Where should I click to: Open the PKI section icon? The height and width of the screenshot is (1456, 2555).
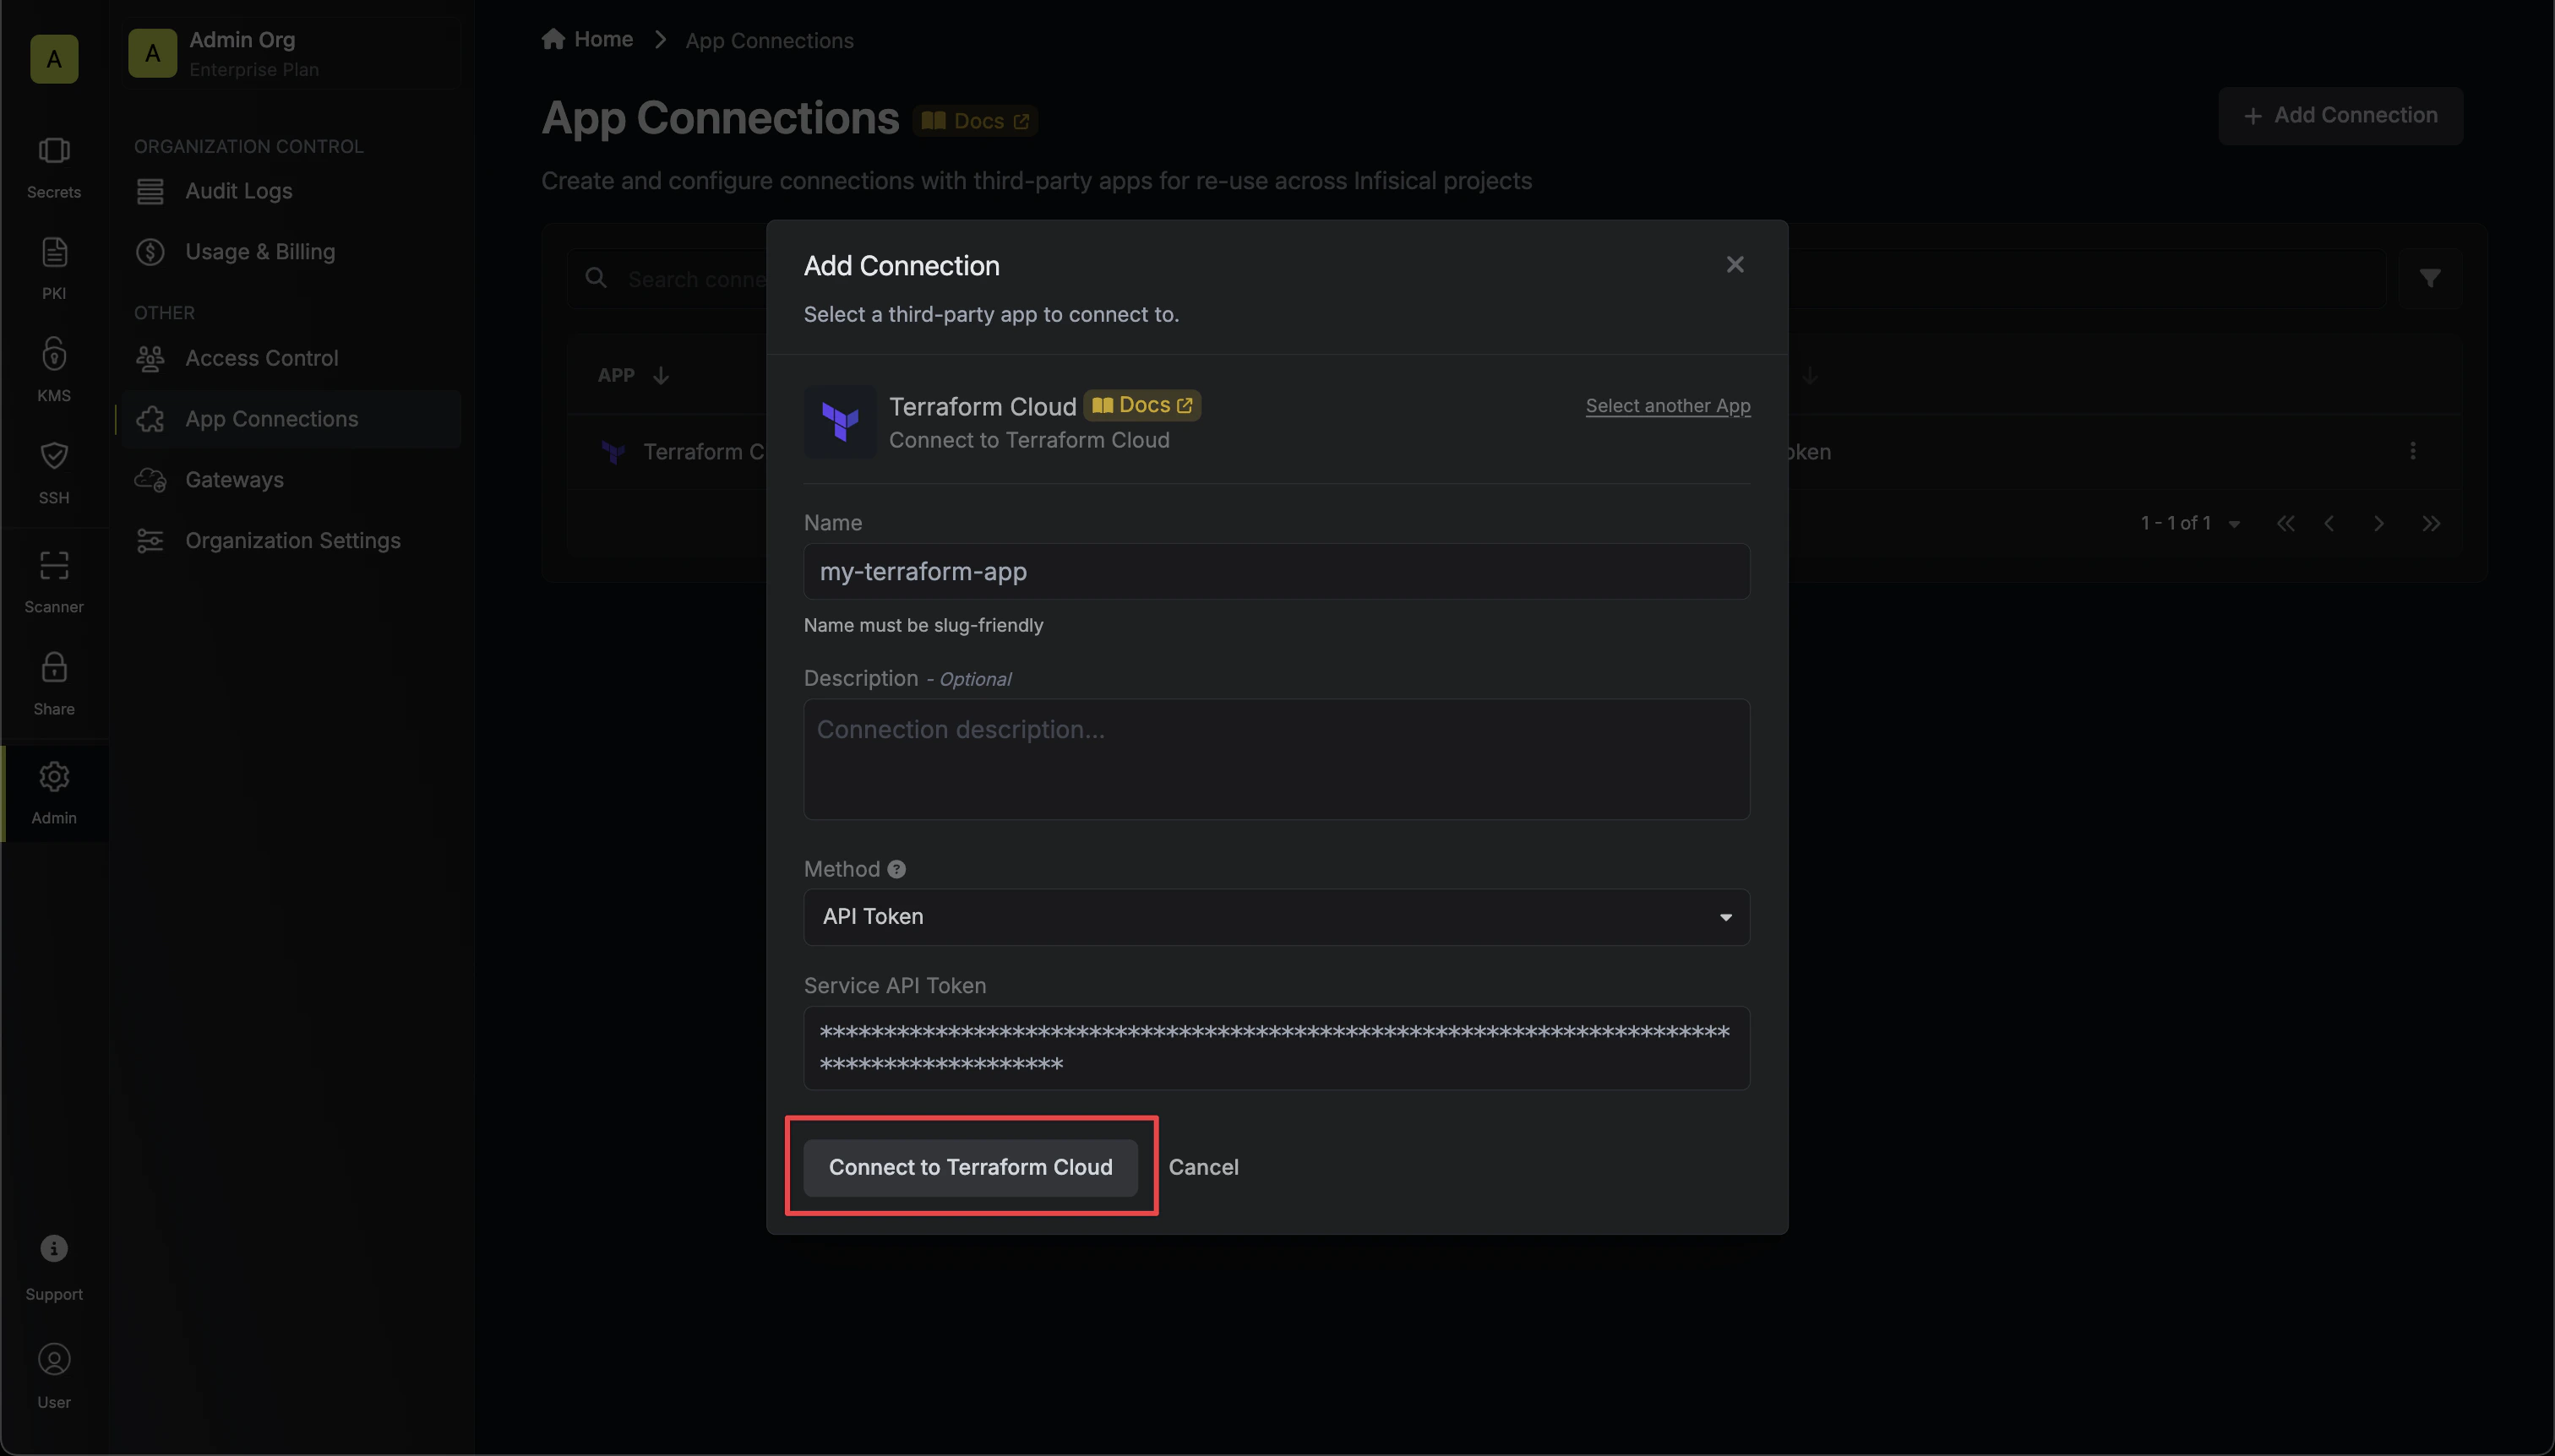54,252
